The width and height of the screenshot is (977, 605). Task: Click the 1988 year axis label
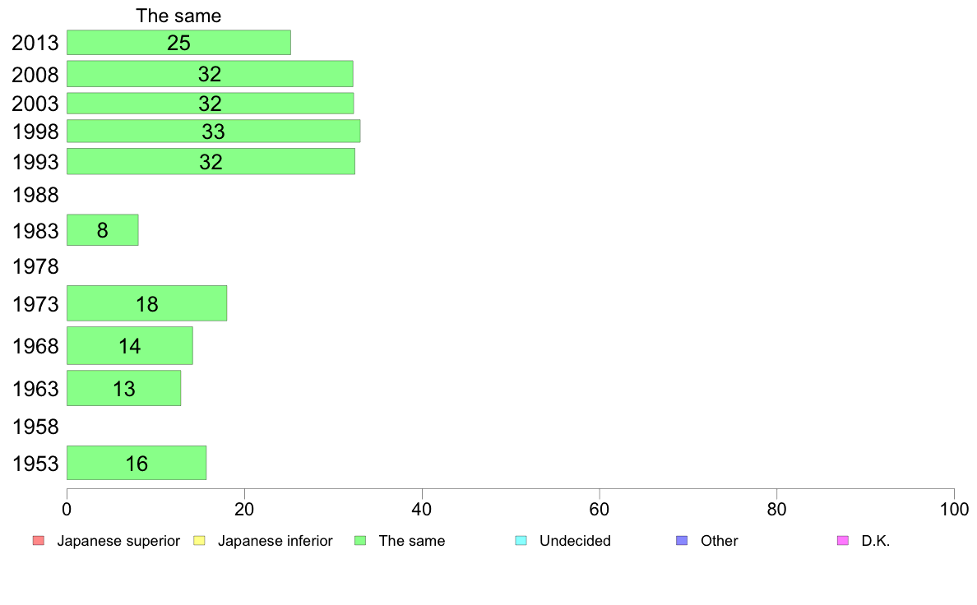point(35,195)
